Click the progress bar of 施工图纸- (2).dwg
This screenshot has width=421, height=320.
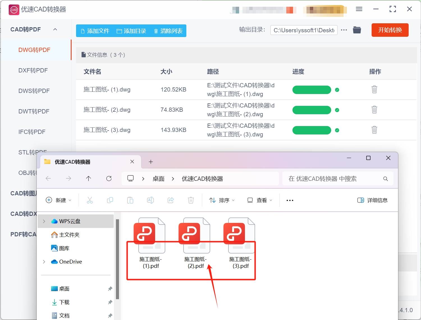coord(312,110)
